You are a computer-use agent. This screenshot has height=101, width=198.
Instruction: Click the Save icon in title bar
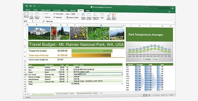31,6
